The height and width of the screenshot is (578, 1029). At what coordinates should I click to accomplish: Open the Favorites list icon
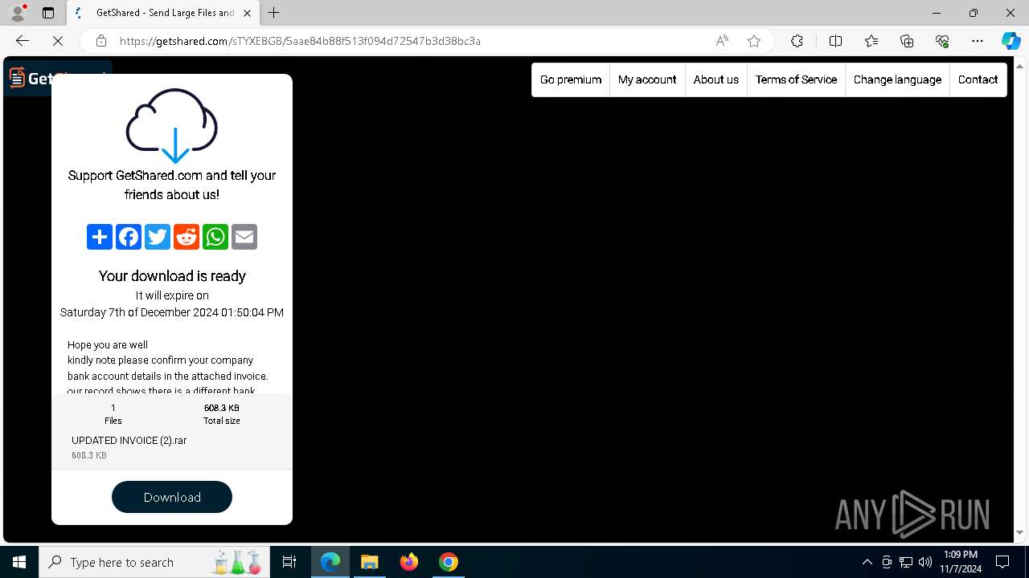point(871,41)
